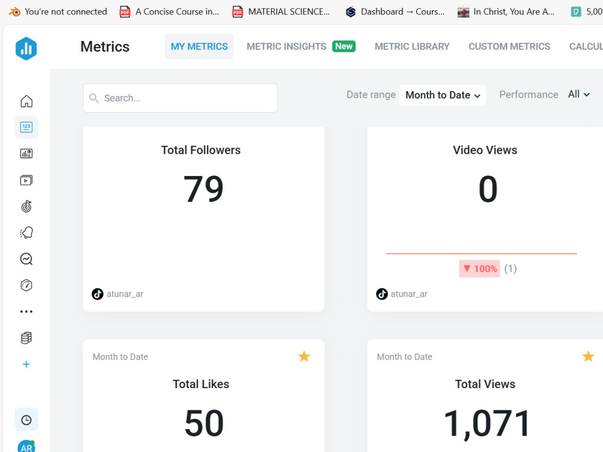The width and height of the screenshot is (603, 452).
Task: Click the clock history icon near bottom sidebar
Action: (x=26, y=419)
